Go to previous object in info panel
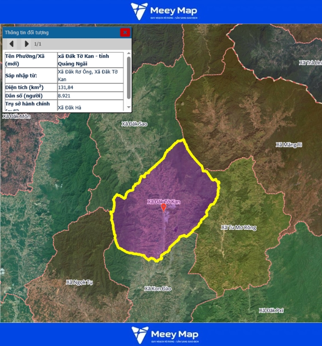The width and height of the screenshot is (322, 346). (x=12, y=44)
